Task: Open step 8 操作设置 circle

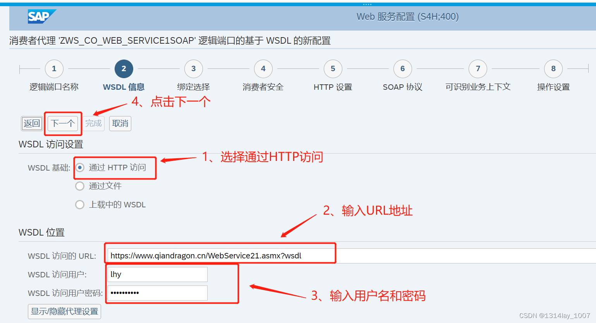Action: (x=553, y=69)
